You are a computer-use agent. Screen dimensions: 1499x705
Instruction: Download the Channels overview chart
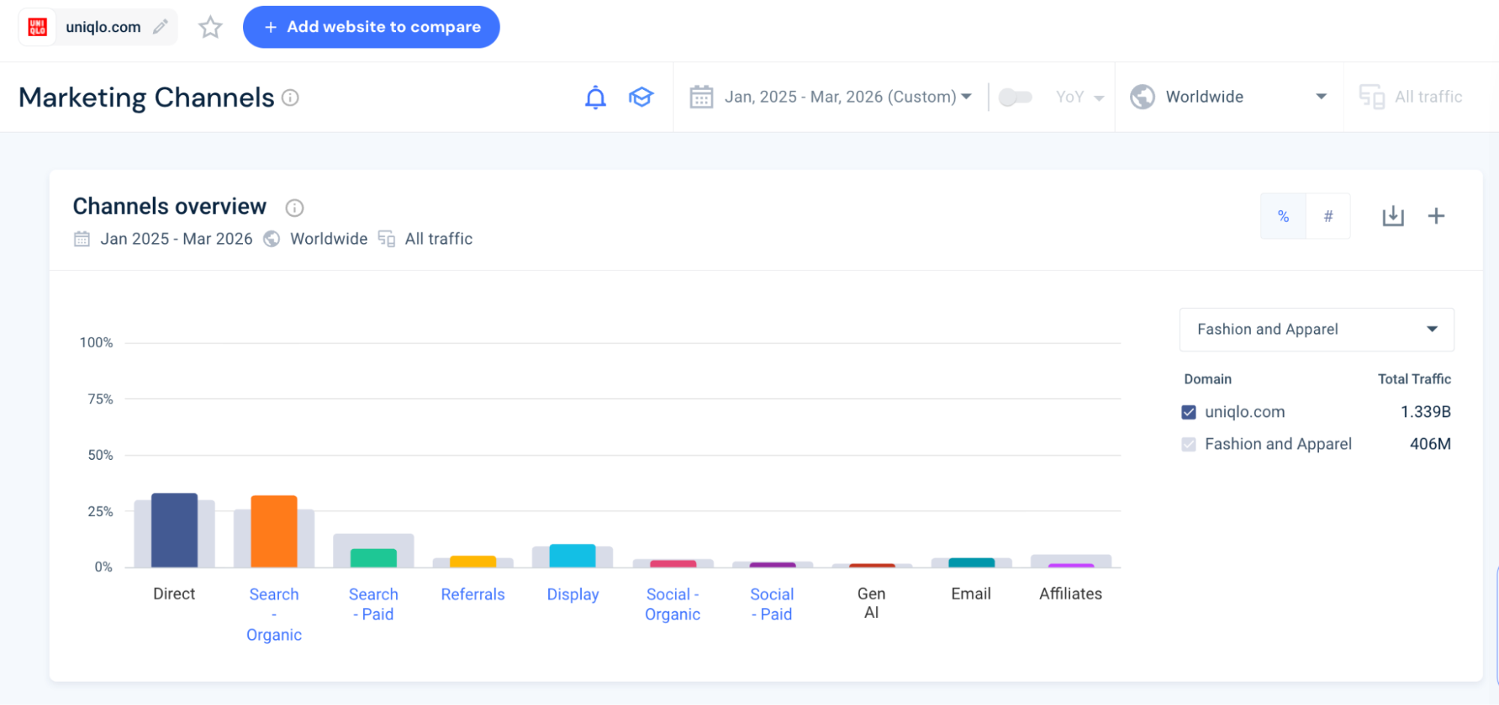point(1393,216)
